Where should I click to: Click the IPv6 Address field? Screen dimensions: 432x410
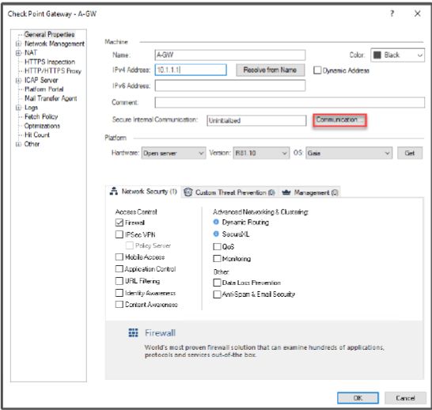pos(230,85)
